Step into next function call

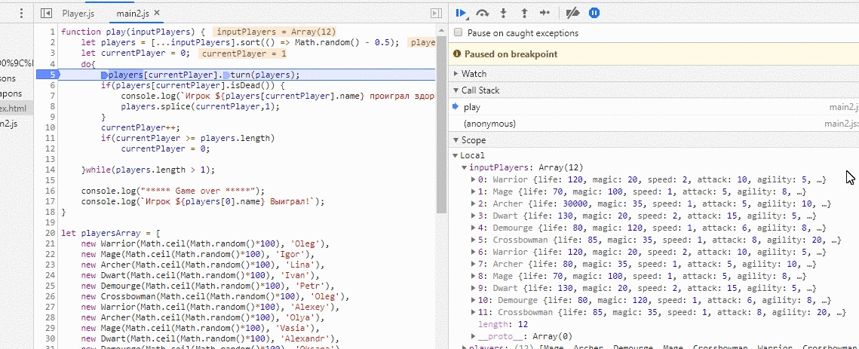coord(503,13)
